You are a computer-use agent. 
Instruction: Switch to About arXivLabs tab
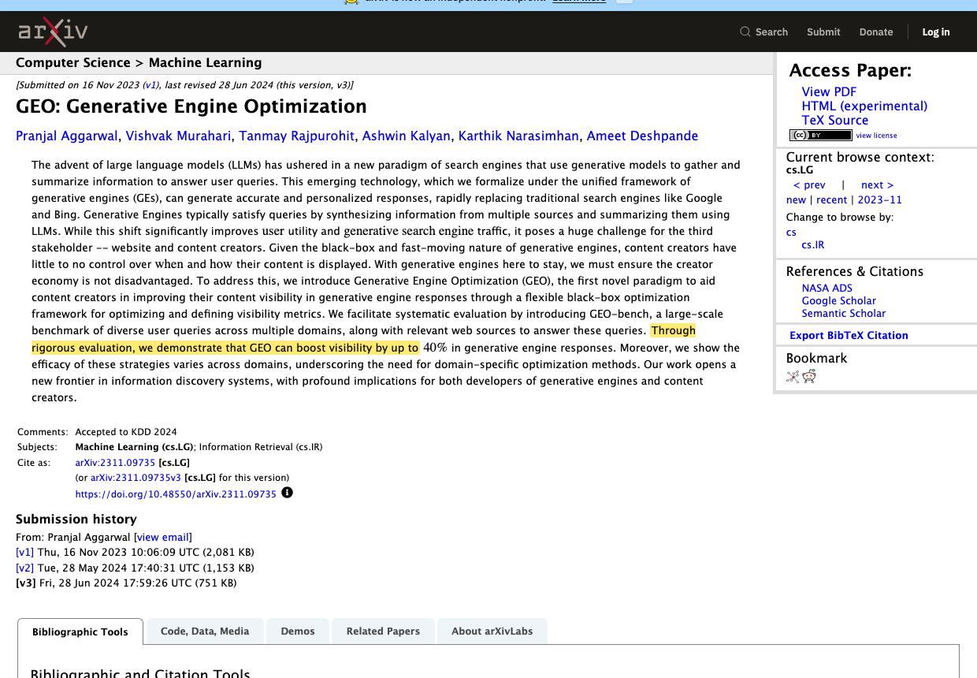point(492,631)
